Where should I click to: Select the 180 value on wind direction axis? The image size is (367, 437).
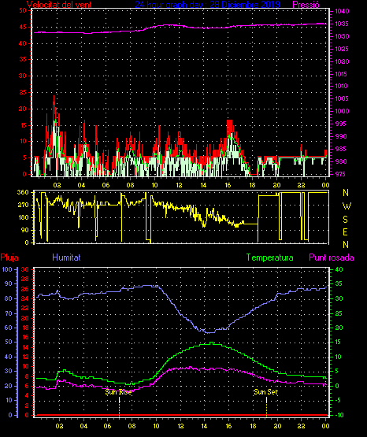coord(23,217)
